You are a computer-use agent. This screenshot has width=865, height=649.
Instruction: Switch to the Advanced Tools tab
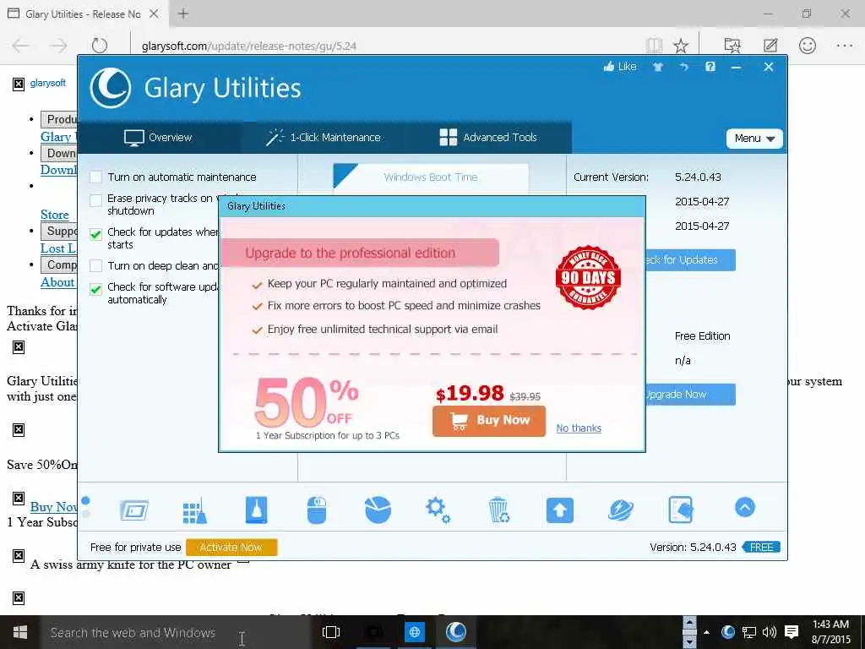pyautogui.click(x=488, y=138)
